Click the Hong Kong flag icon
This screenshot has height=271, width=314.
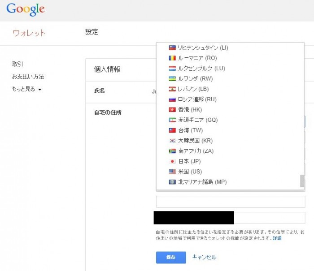[172, 110]
